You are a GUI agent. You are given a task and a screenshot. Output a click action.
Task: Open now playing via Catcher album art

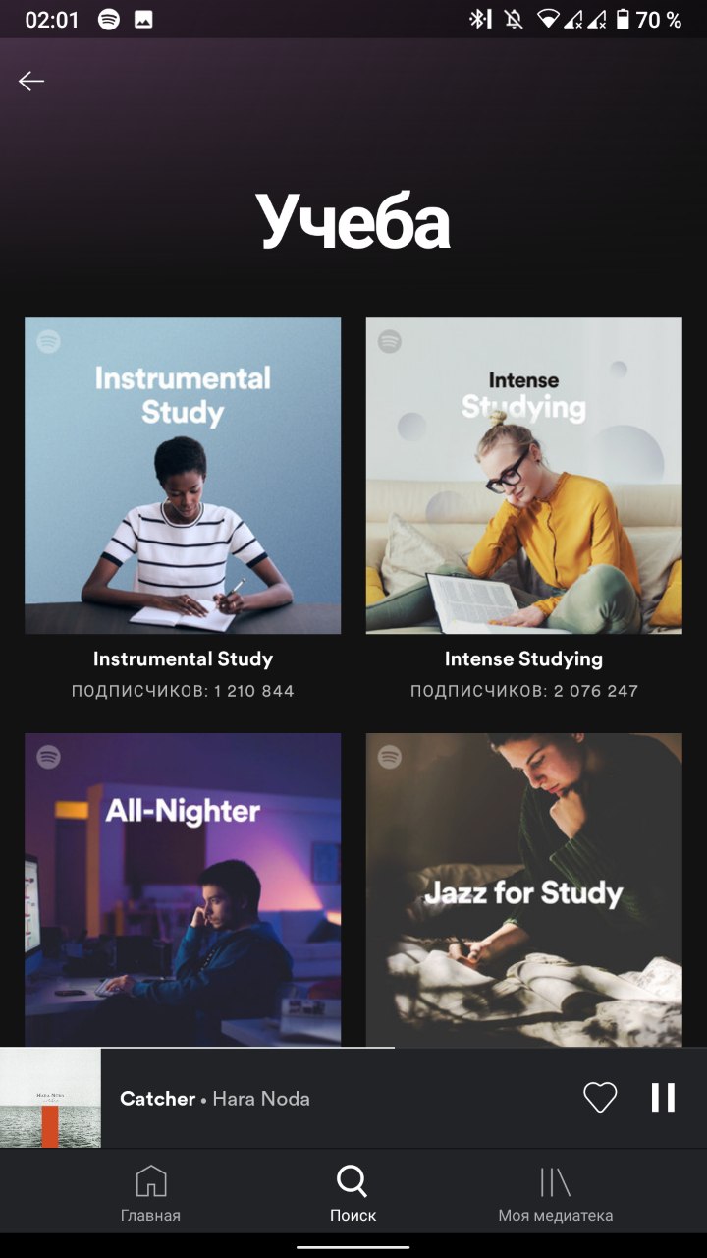[50, 1098]
